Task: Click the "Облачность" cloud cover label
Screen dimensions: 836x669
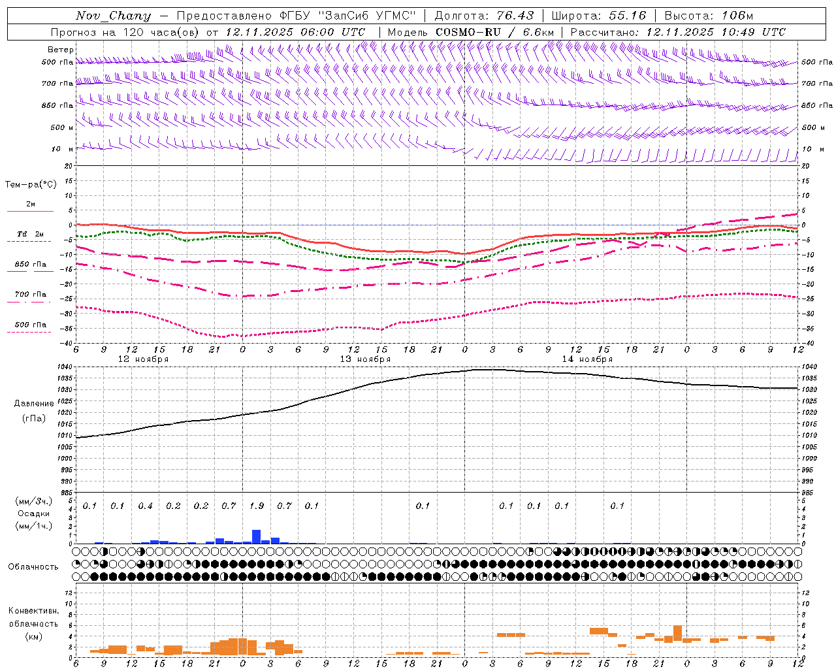Action: [x=33, y=566]
